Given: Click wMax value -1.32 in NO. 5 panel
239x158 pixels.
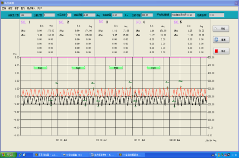Looking at the screenshot, I should (x=190, y=35).
